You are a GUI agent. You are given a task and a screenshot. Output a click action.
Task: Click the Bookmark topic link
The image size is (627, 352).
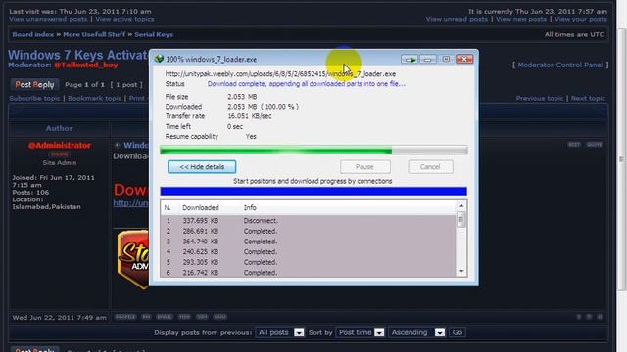[94, 98]
